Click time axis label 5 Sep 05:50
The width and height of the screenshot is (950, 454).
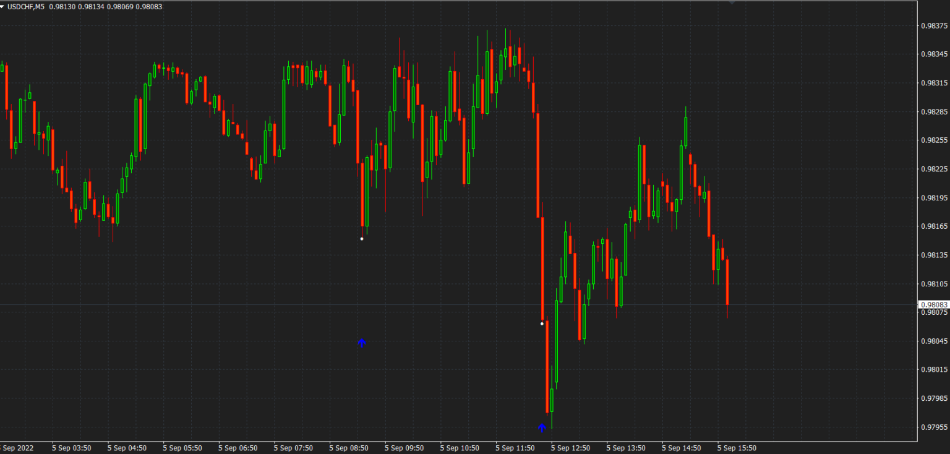(182, 448)
